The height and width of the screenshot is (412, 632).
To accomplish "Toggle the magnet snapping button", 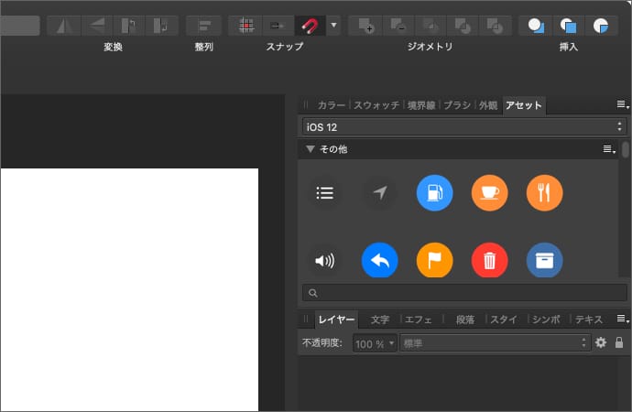I will (309, 26).
